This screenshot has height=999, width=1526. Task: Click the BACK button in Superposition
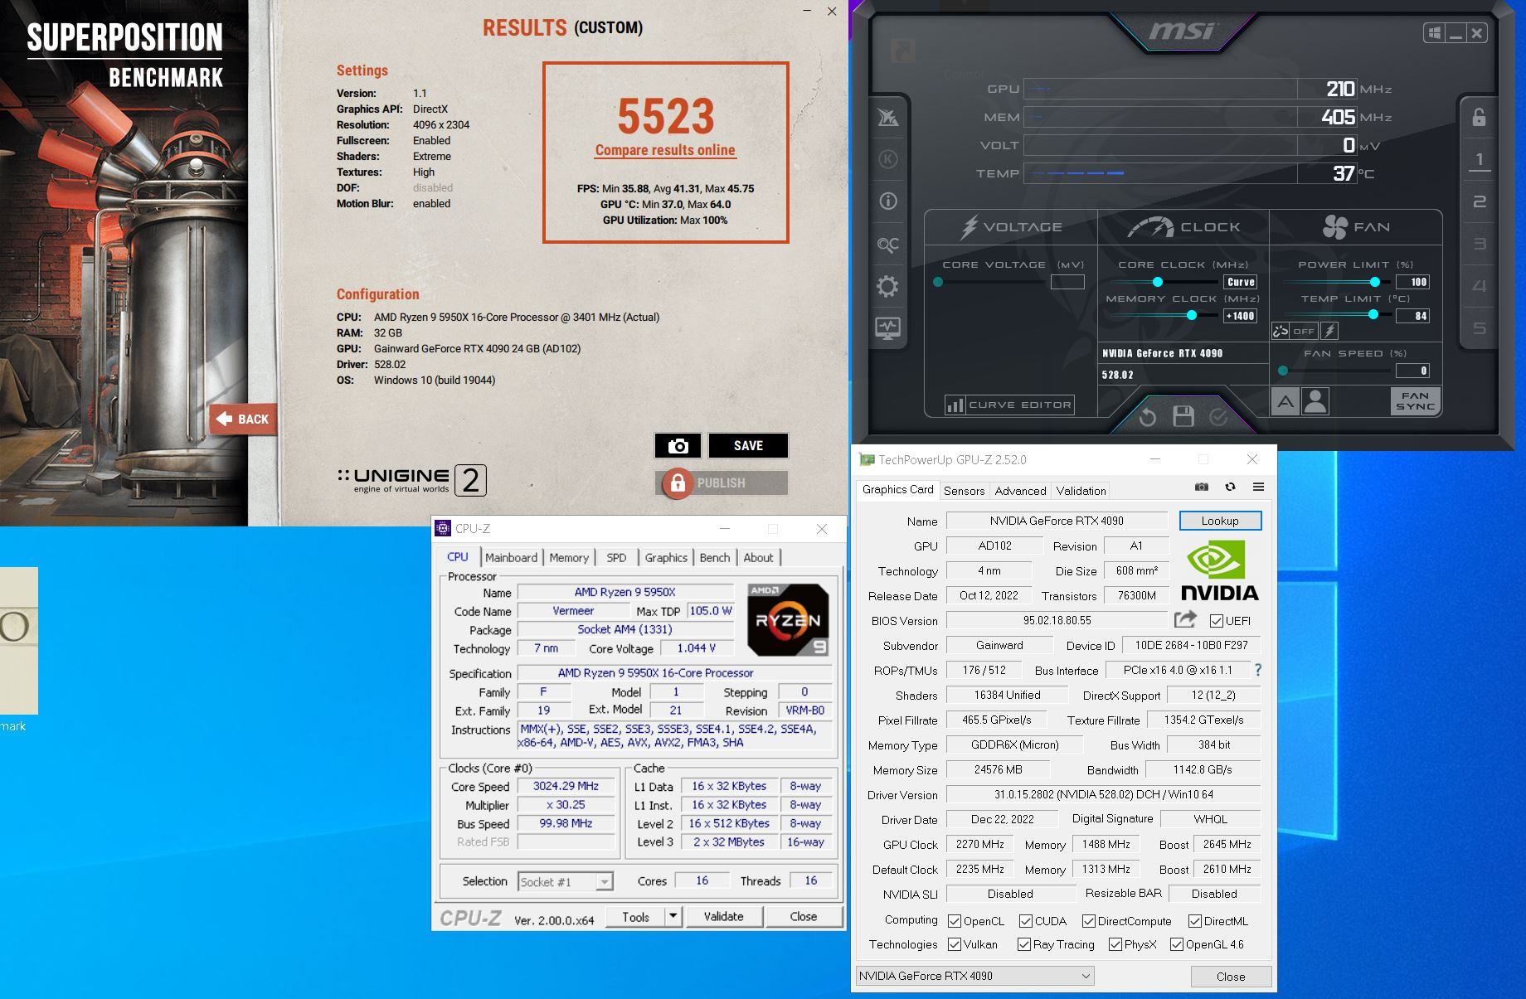pos(243,419)
